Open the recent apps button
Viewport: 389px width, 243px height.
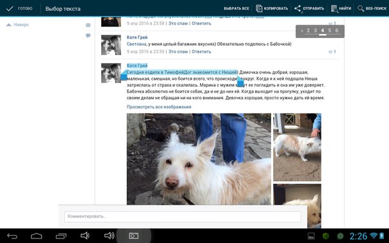click(x=61, y=236)
